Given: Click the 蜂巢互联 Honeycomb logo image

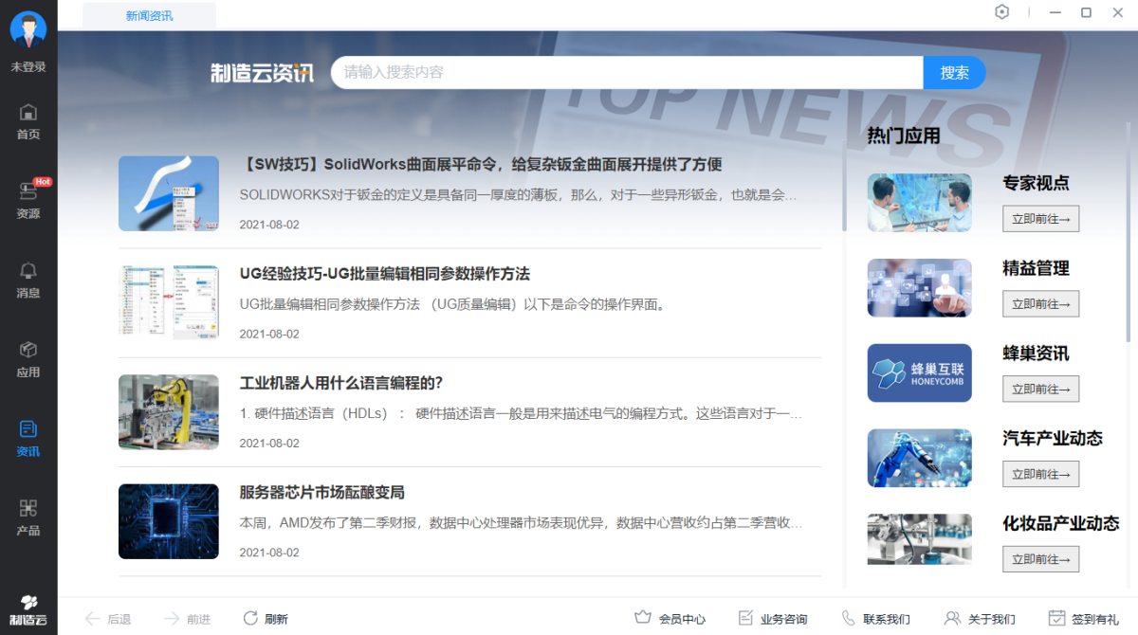Looking at the screenshot, I should coord(920,372).
